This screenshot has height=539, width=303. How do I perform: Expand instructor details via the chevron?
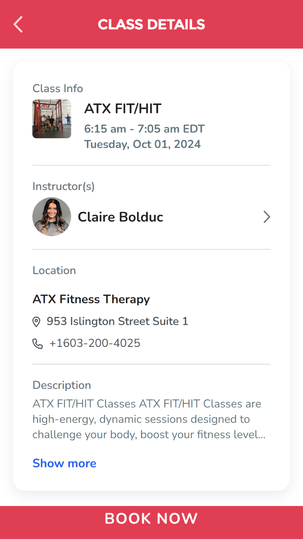(x=266, y=217)
